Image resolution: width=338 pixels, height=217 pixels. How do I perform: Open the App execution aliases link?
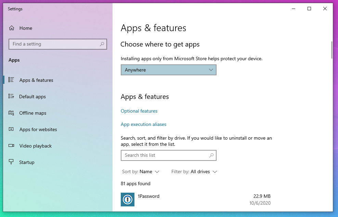click(x=144, y=124)
